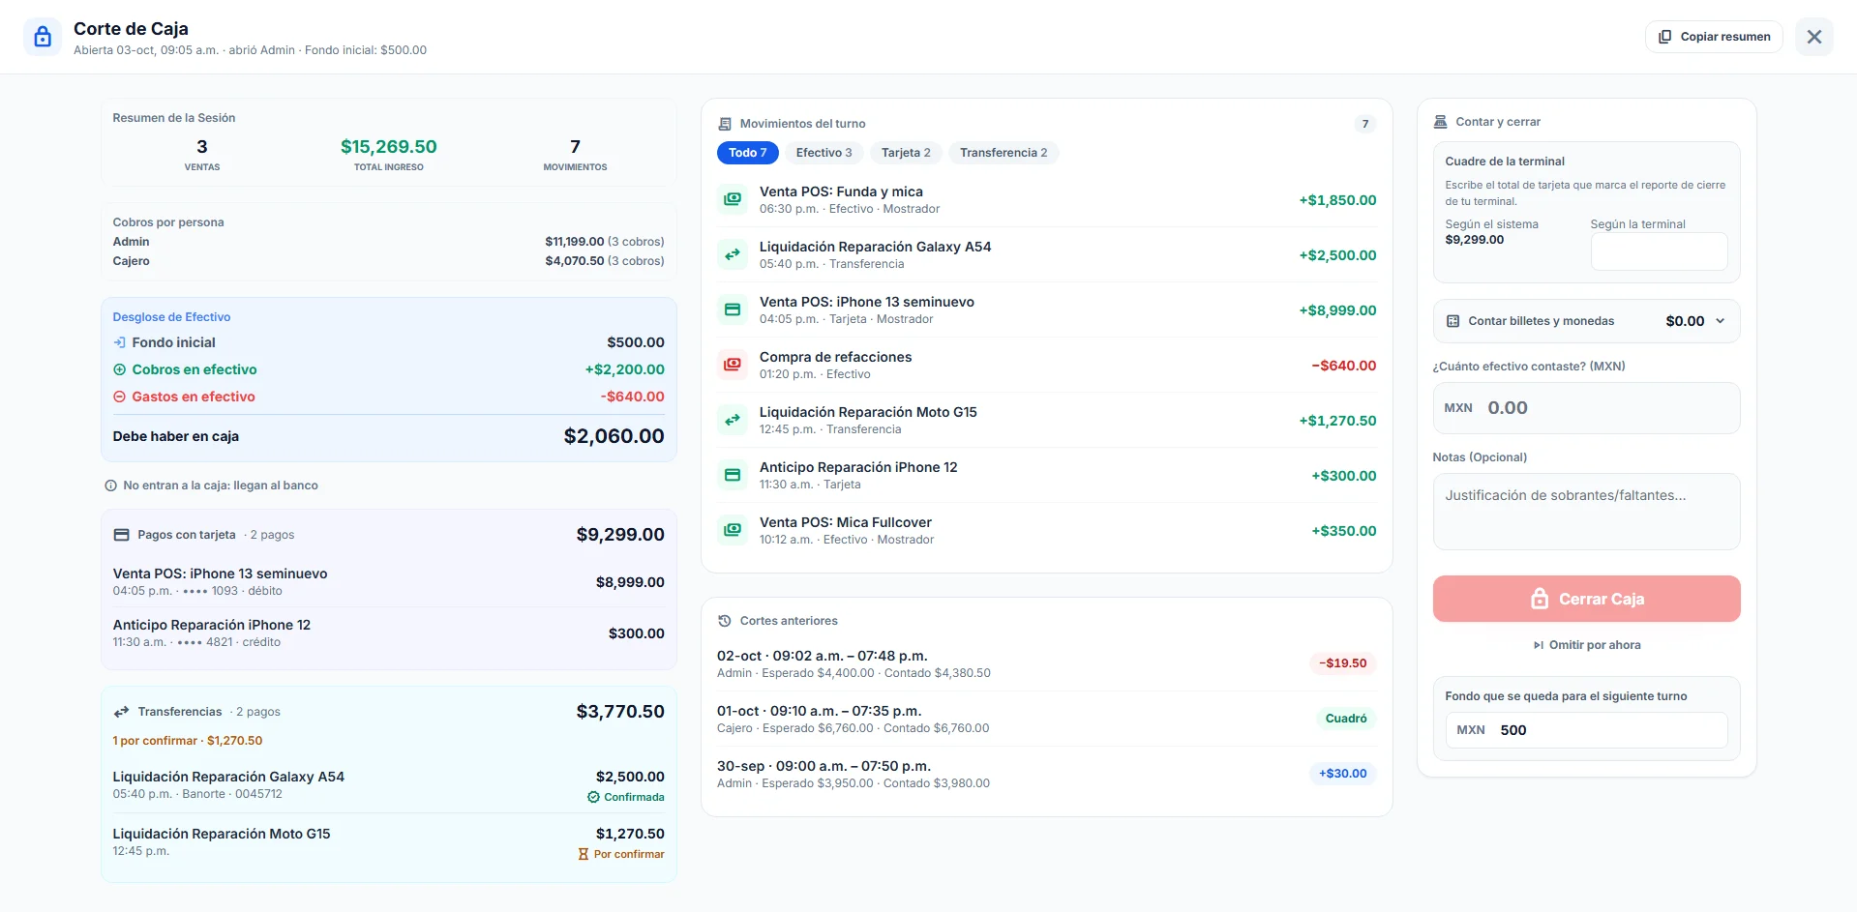Click the Cajero cobros row
The image size is (1857, 912).
pos(388,261)
